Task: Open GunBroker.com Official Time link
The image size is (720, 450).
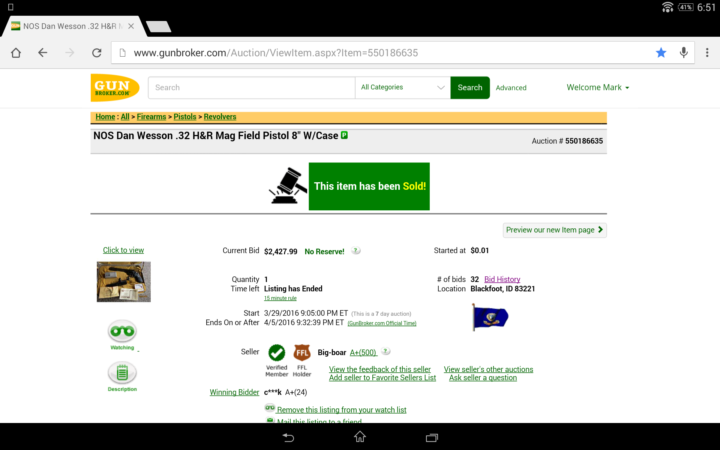Action: coord(382,323)
